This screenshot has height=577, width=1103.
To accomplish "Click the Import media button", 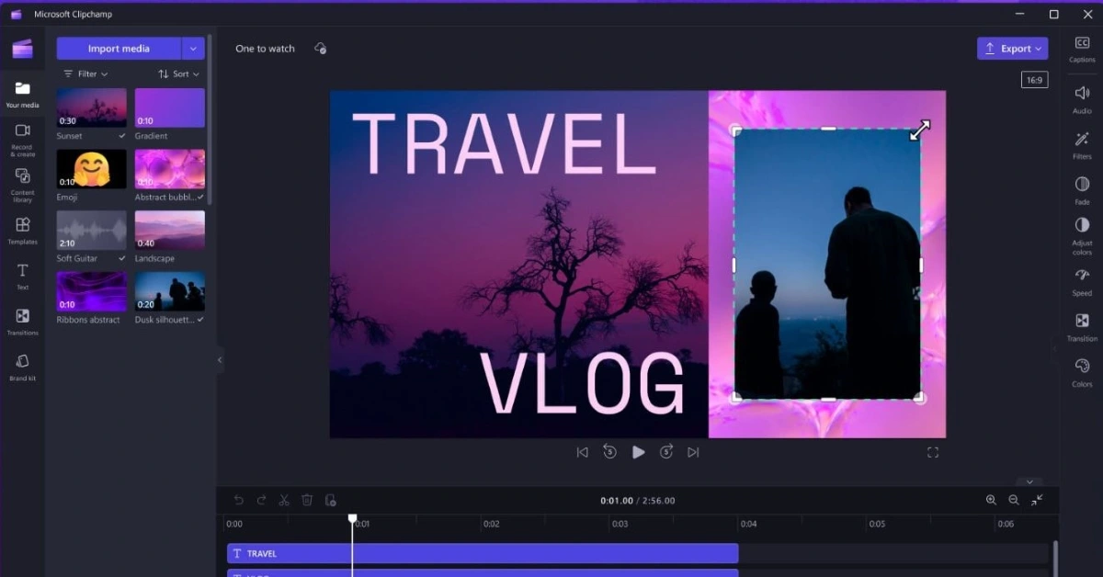I will click(119, 48).
